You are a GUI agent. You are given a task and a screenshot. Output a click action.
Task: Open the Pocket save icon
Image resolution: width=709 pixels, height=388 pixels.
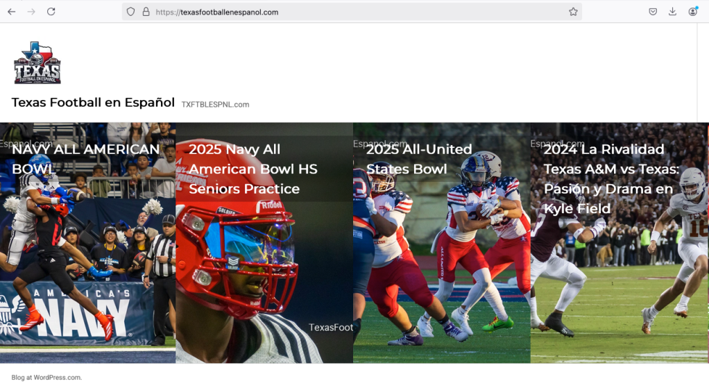(x=653, y=12)
